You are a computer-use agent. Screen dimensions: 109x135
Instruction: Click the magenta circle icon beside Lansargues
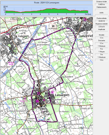click(52, 92)
